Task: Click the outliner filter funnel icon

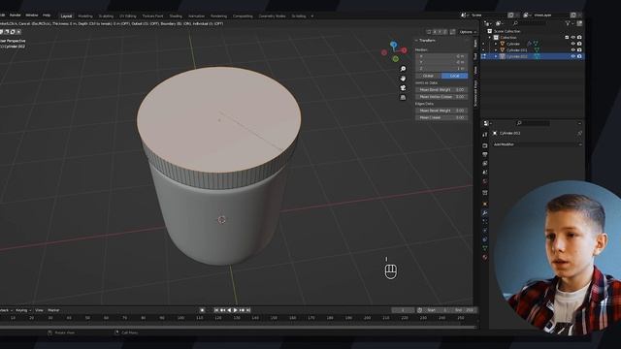Action: [568, 23]
